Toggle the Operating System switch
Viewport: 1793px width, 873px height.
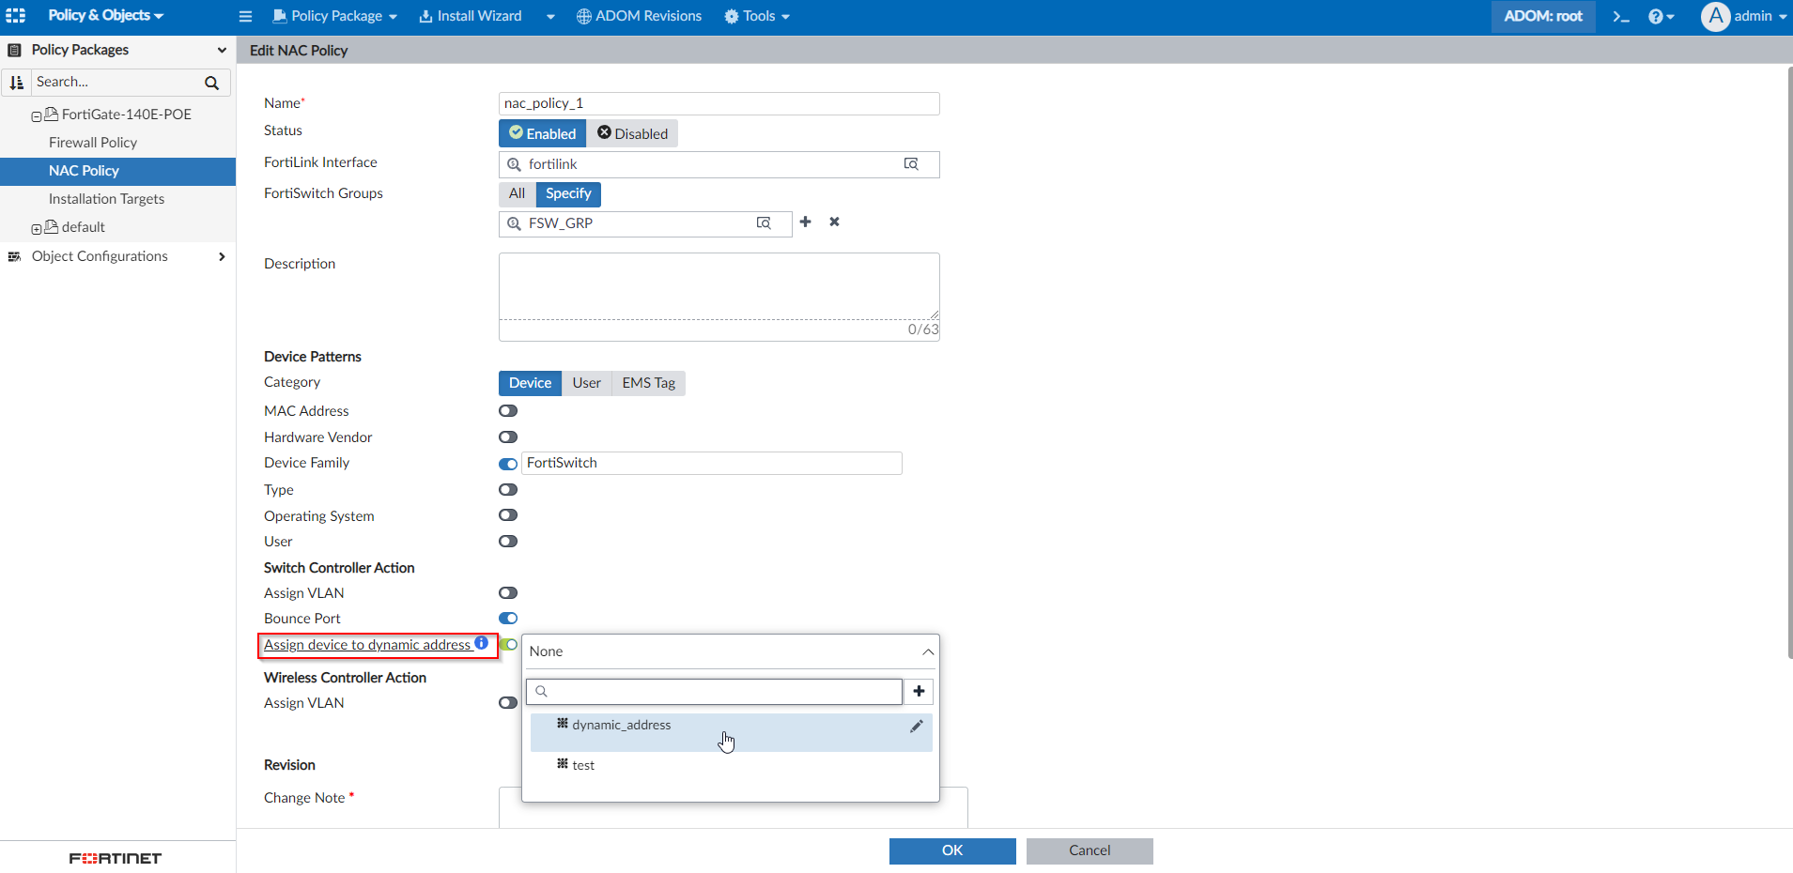[x=508, y=515]
